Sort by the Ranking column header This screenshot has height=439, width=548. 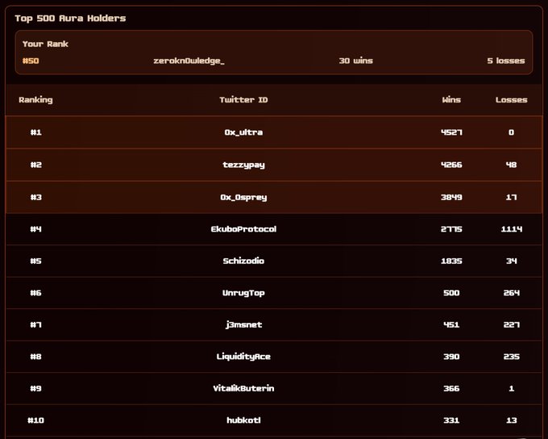[35, 100]
